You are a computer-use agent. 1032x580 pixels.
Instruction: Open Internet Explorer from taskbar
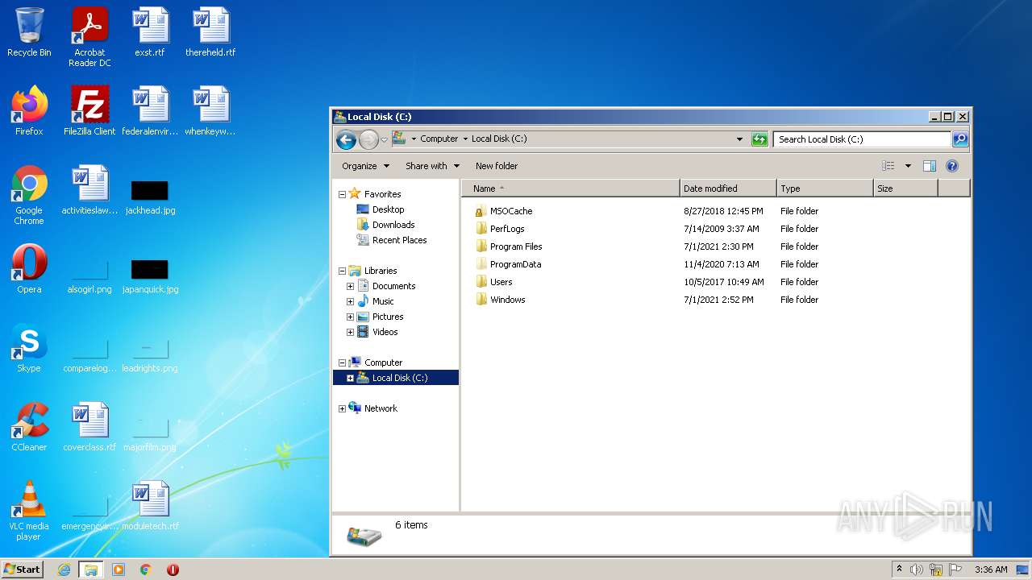click(x=64, y=570)
